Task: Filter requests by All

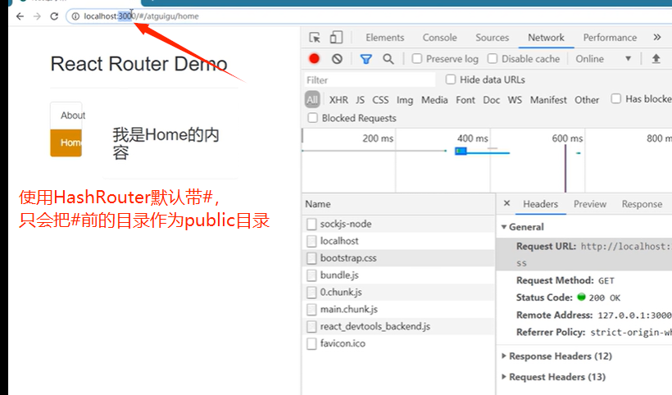Action: coord(312,100)
